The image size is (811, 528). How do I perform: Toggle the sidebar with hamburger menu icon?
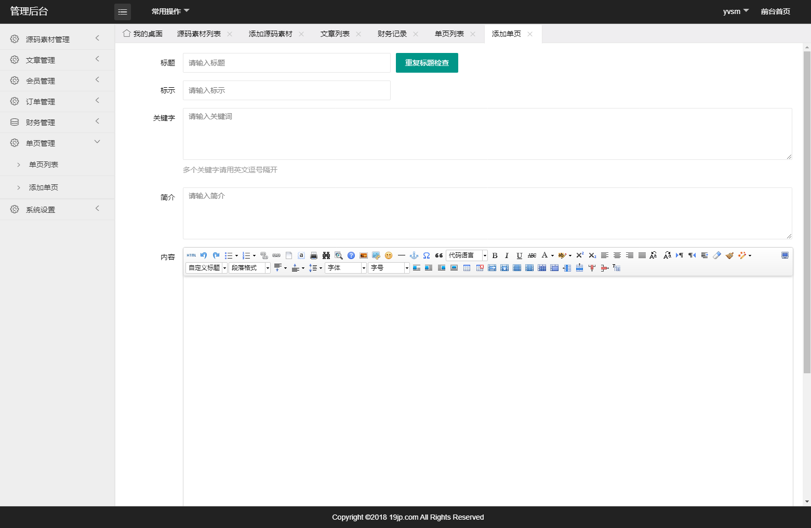tap(123, 11)
